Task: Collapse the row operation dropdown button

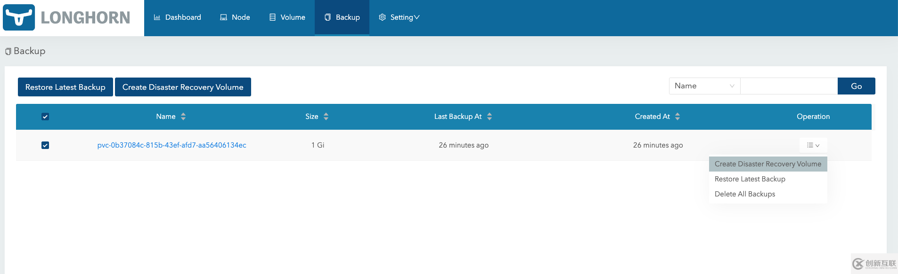Action: click(813, 145)
